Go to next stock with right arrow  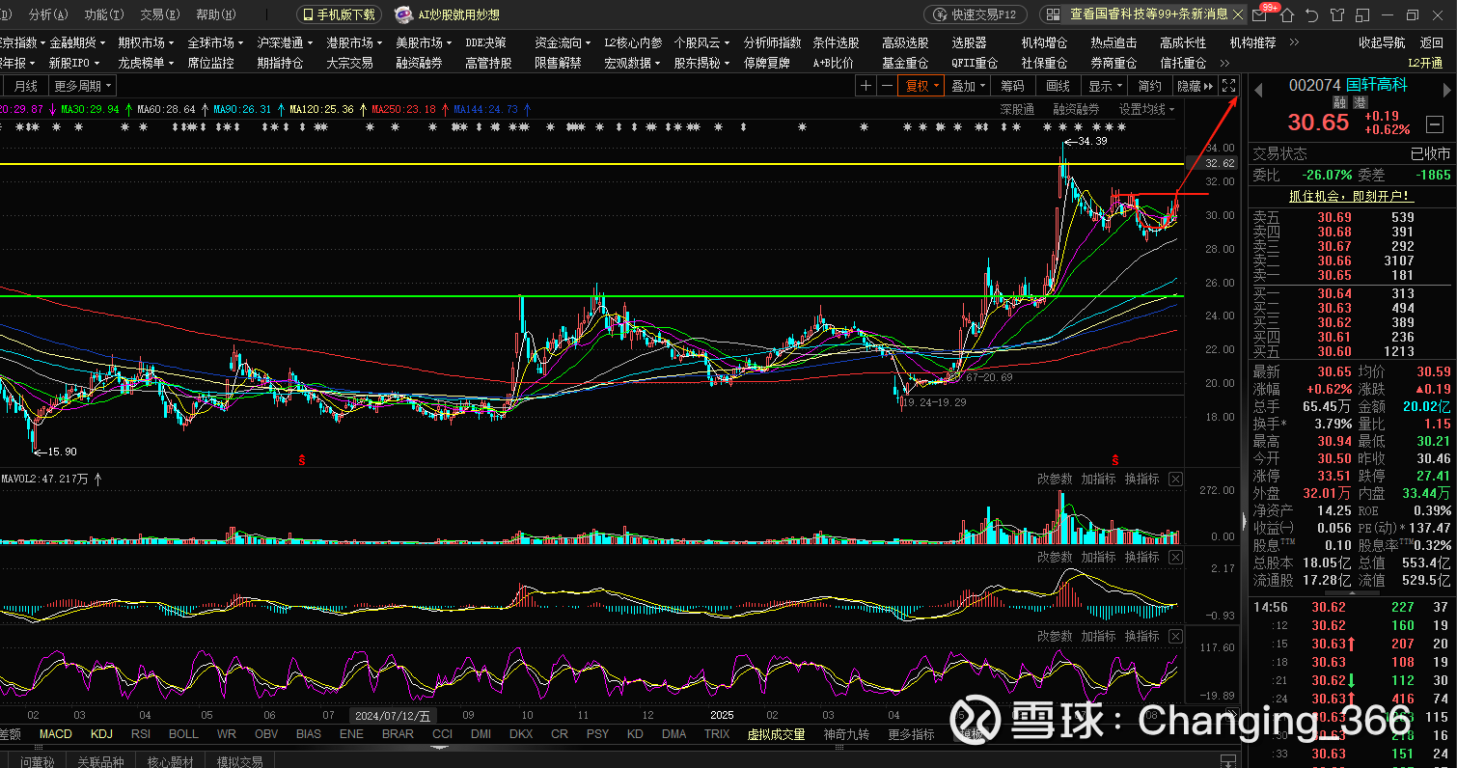point(1445,90)
